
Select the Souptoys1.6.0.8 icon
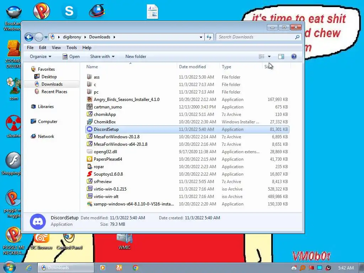coord(89,174)
